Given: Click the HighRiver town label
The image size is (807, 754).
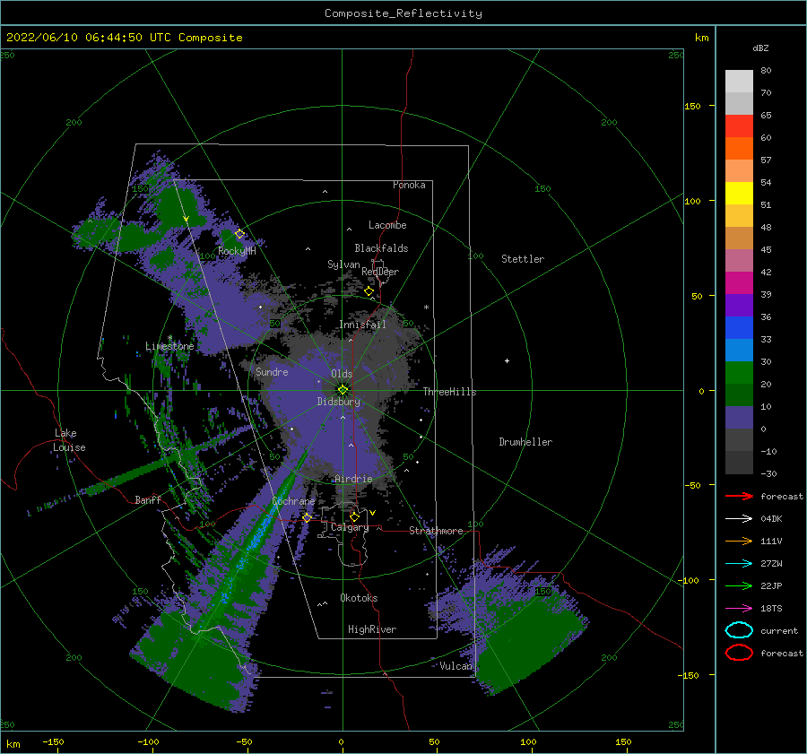Looking at the screenshot, I should click(x=372, y=629).
